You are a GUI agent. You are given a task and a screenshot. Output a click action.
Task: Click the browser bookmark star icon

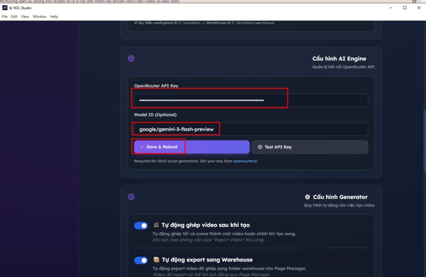coord(414,2)
